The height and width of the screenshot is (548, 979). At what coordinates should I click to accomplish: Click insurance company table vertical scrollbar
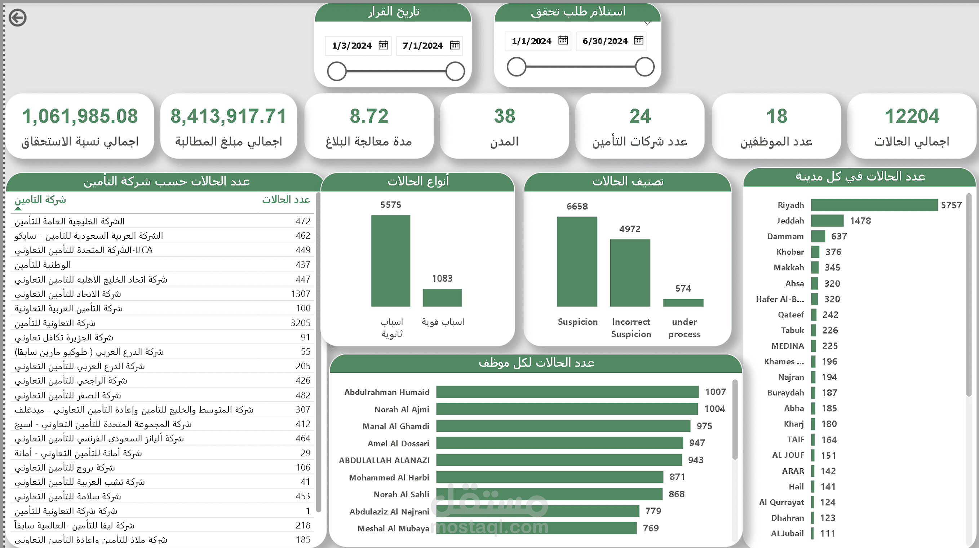point(319,352)
